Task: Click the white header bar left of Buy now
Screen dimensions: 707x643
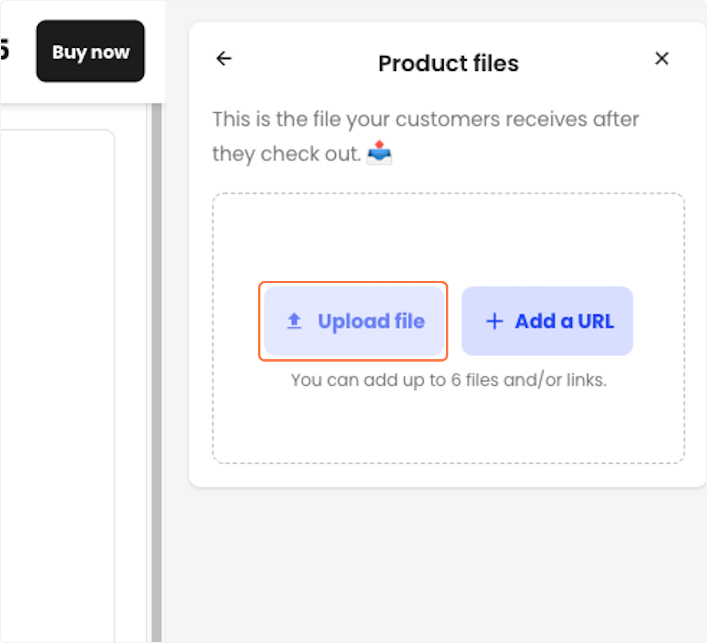Action: (x=18, y=83)
